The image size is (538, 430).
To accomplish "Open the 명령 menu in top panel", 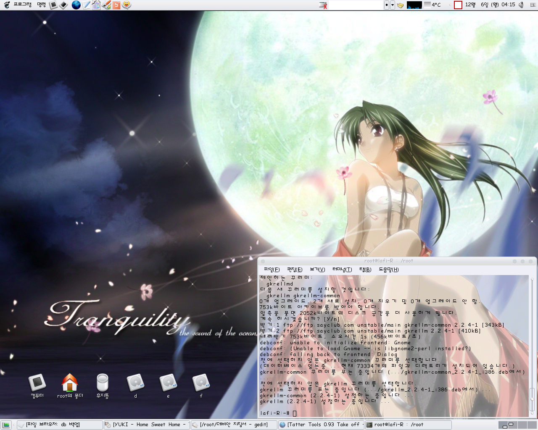I will coord(41,5).
